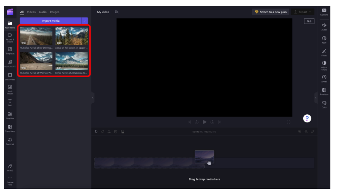Select the Aerial of Athabasca thumbnail
The height and width of the screenshot is (196, 341).
click(x=71, y=61)
